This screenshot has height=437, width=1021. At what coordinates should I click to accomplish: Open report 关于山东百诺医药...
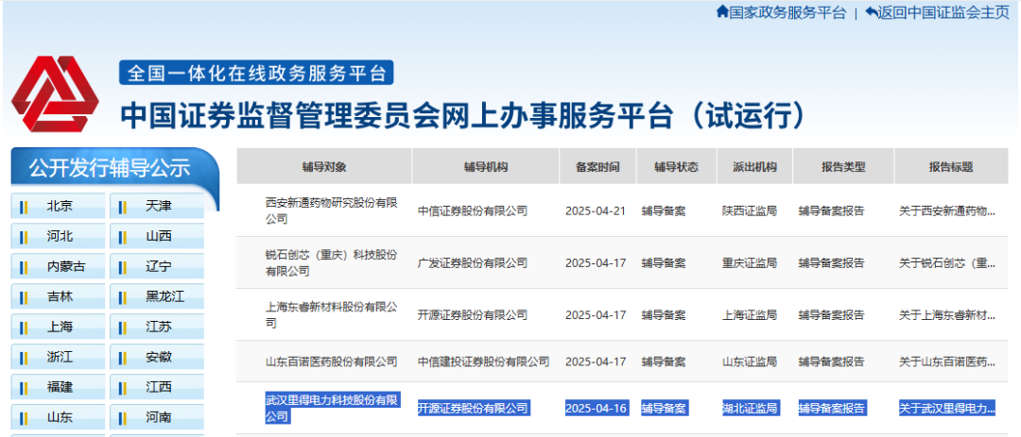[947, 361]
